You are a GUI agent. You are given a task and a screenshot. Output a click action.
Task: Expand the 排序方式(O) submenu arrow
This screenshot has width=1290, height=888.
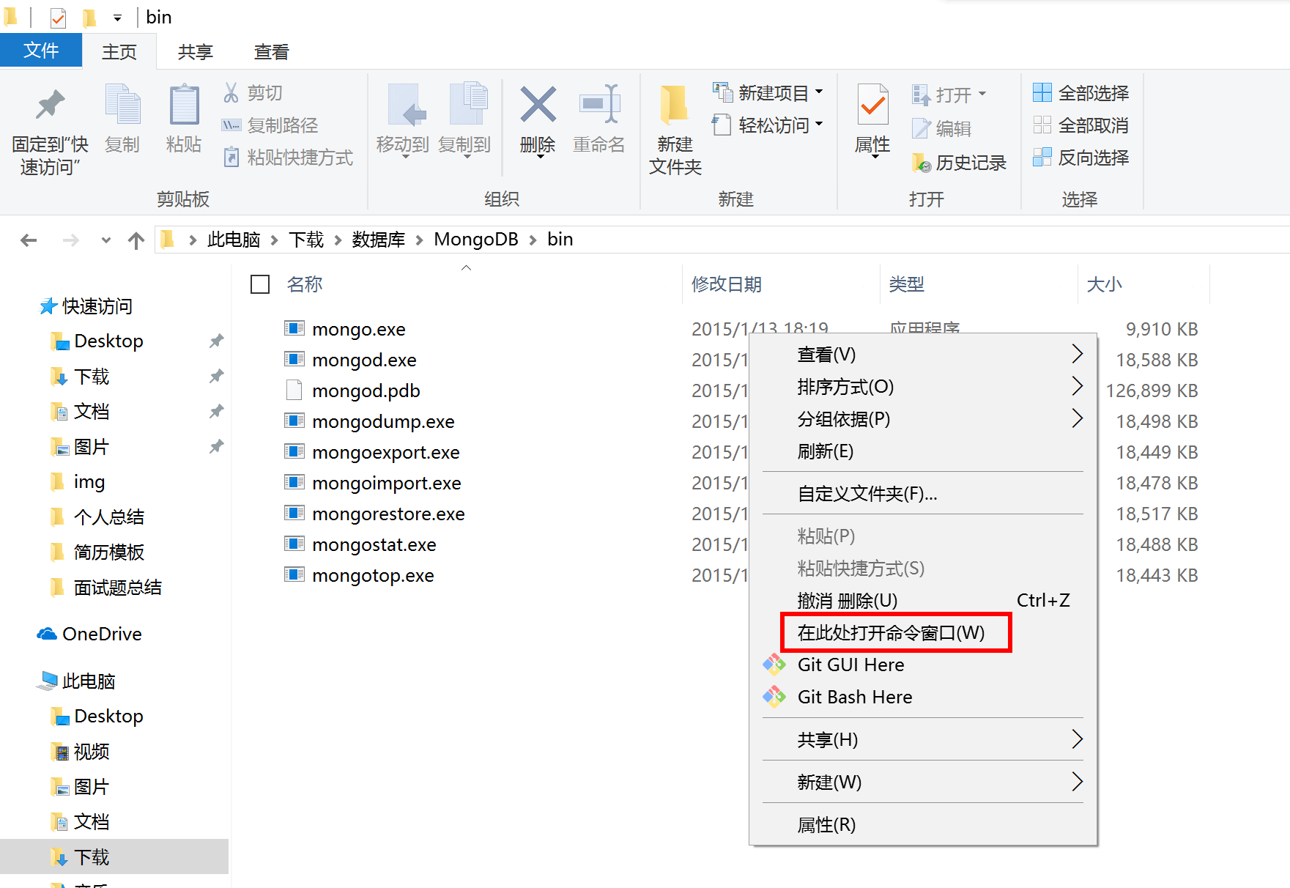coord(1077,386)
